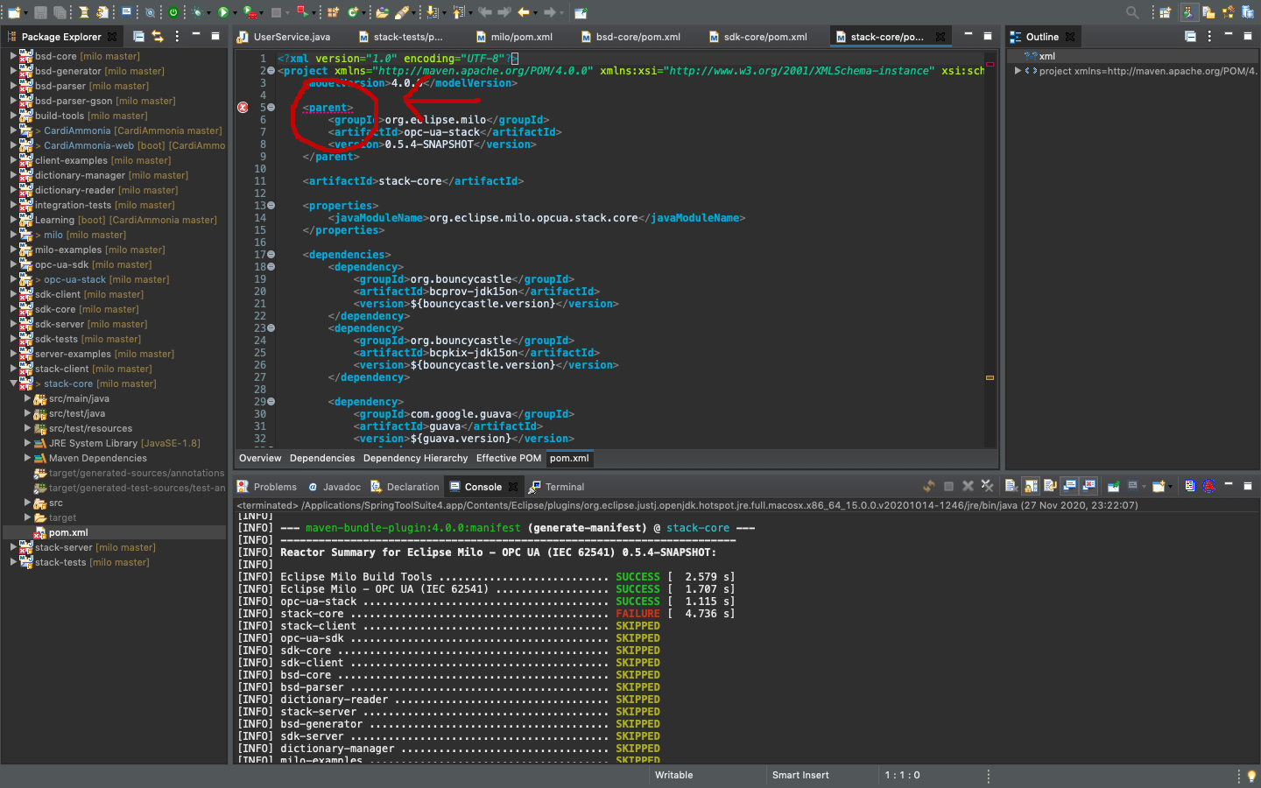The width and height of the screenshot is (1261, 788).
Task: Toggle Pin Console button
Action: tap(1114, 486)
